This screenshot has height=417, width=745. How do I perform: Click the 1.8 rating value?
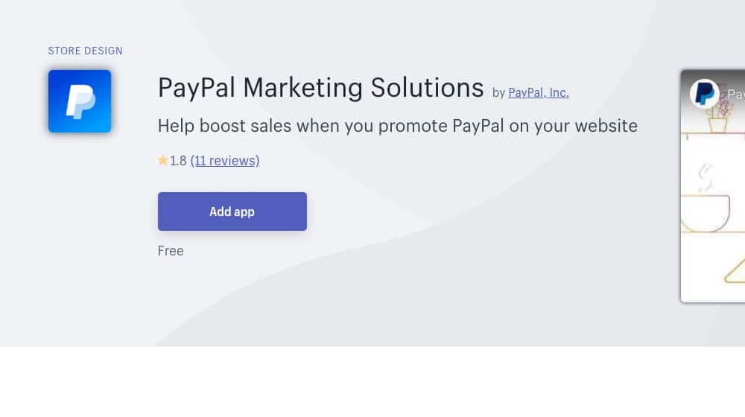point(178,161)
